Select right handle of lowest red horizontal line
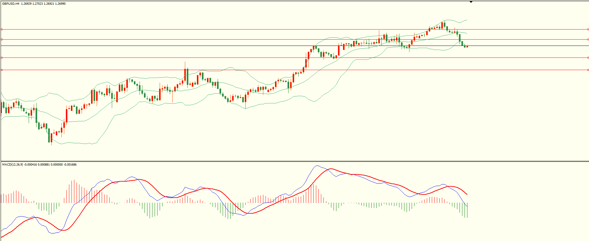Image resolution: width=589 pixels, height=241 pixels. click(588, 70)
